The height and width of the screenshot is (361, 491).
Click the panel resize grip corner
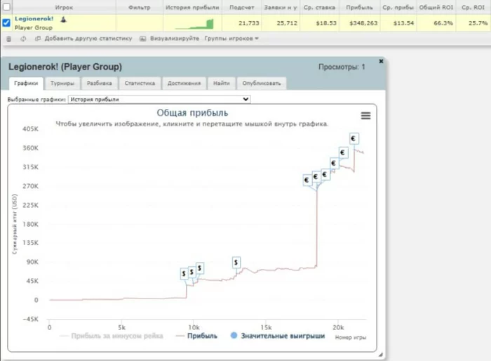coord(380,355)
